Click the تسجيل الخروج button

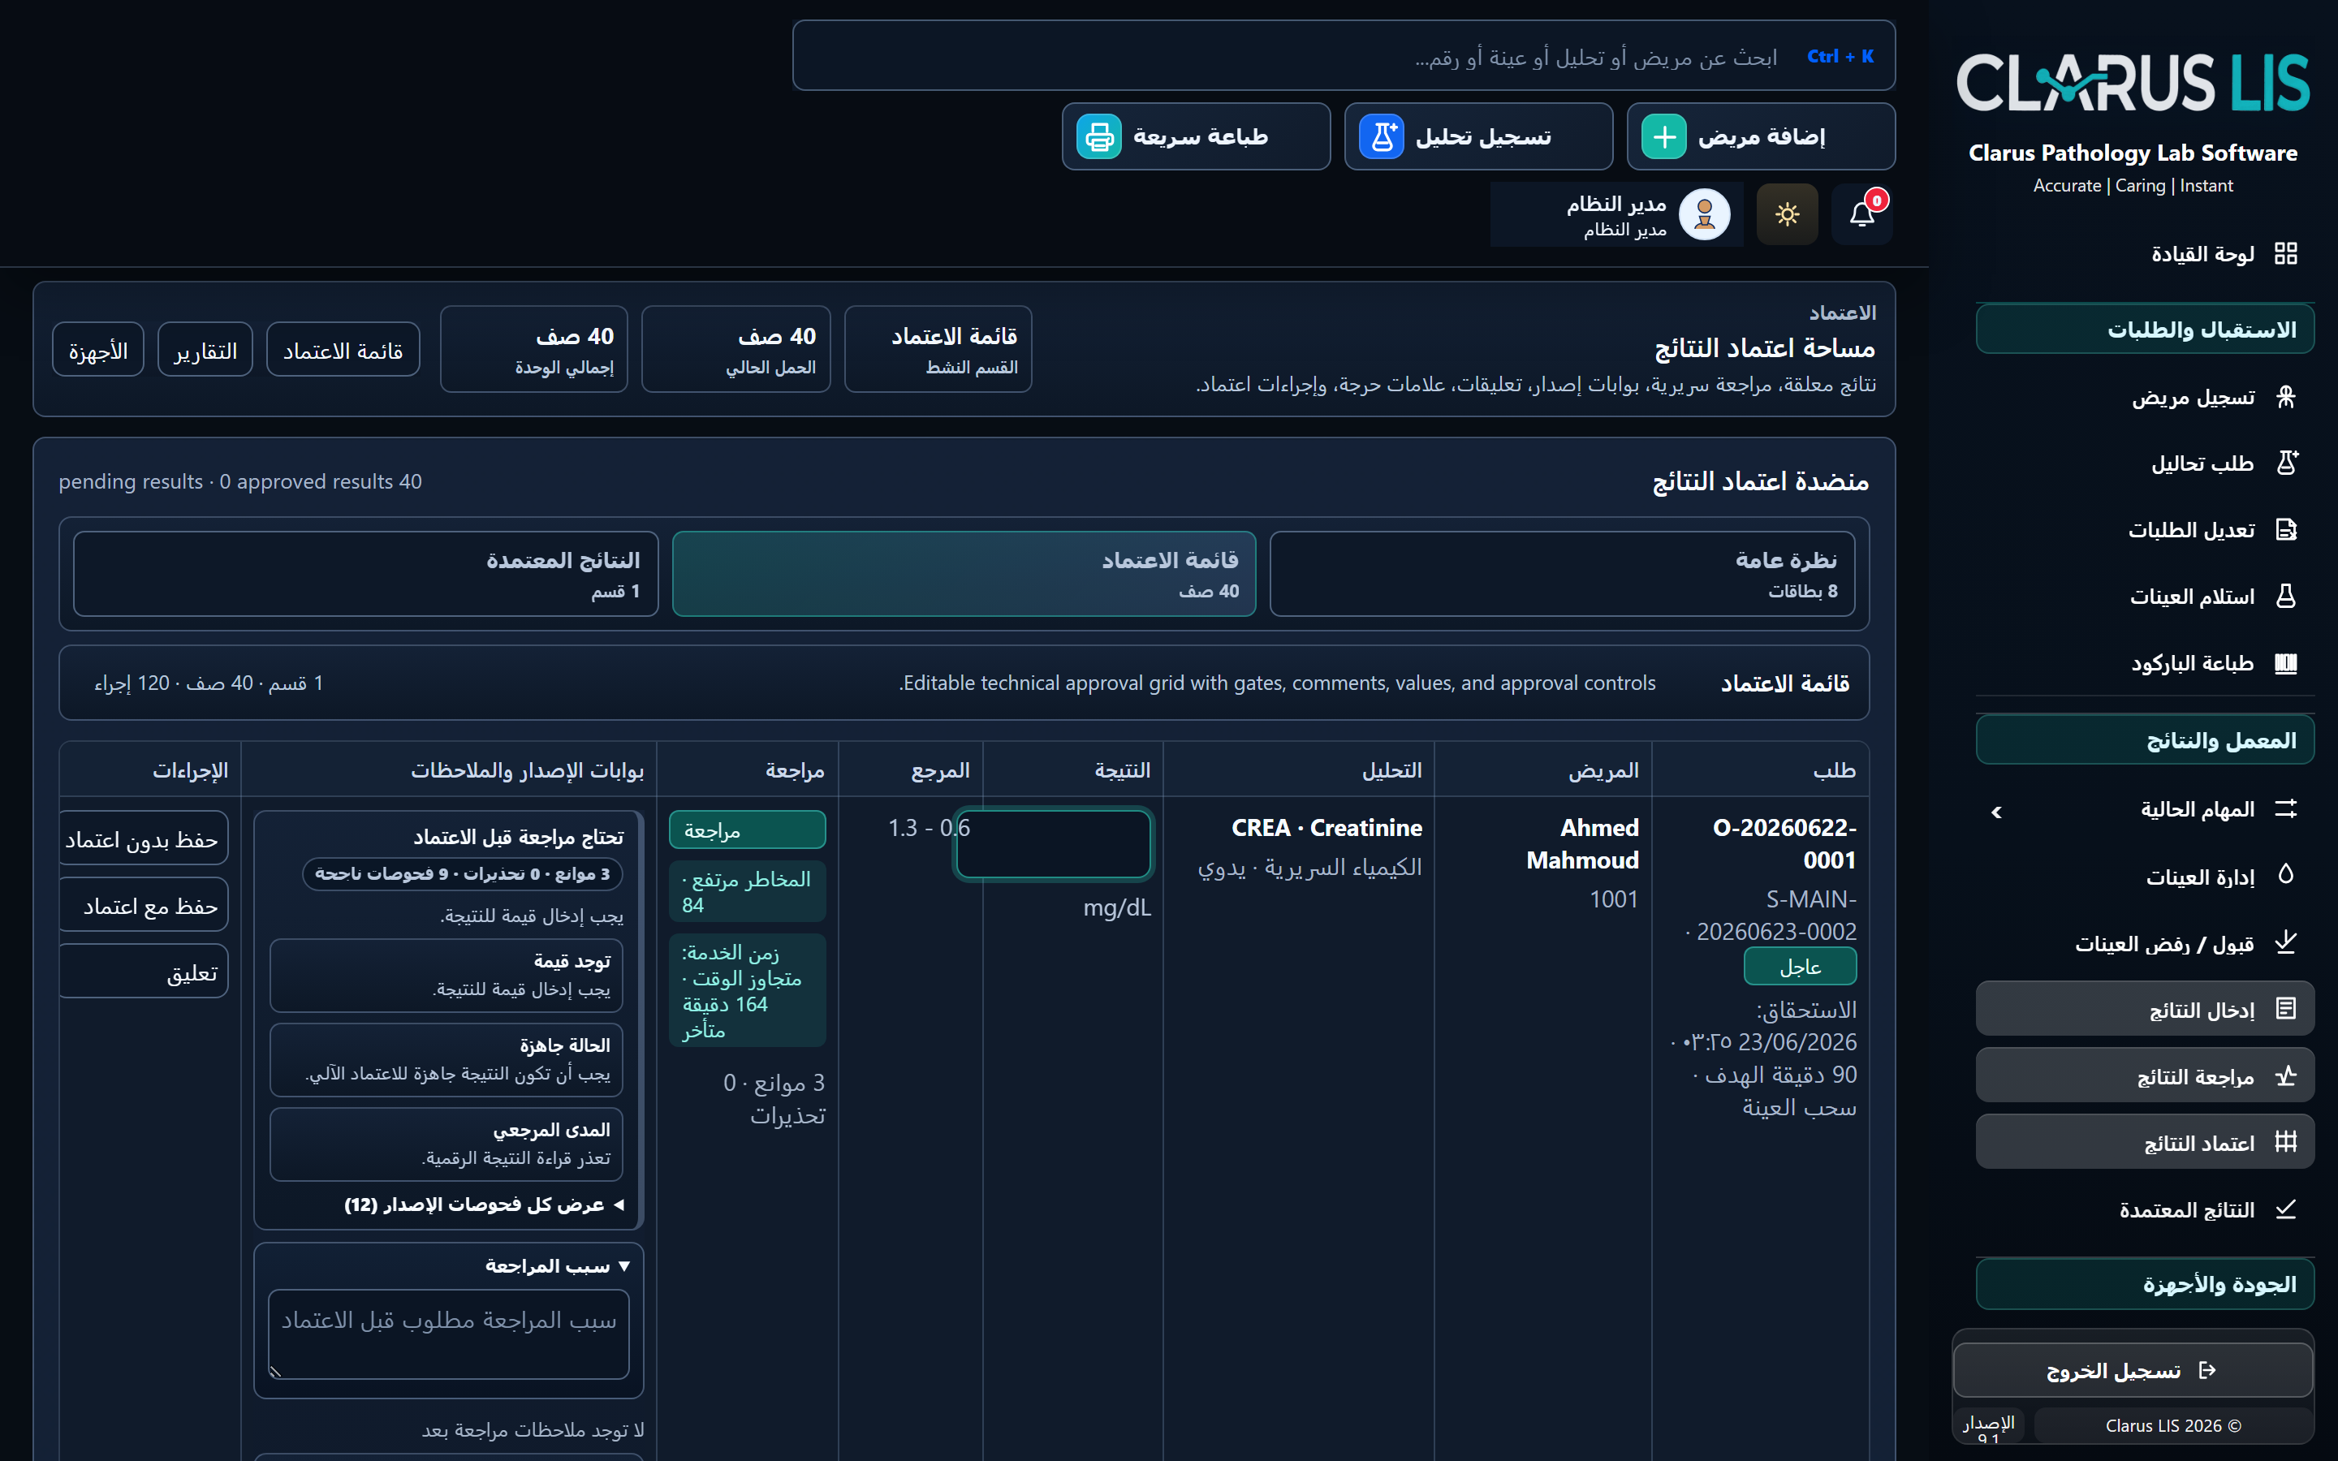pos(2133,1371)
